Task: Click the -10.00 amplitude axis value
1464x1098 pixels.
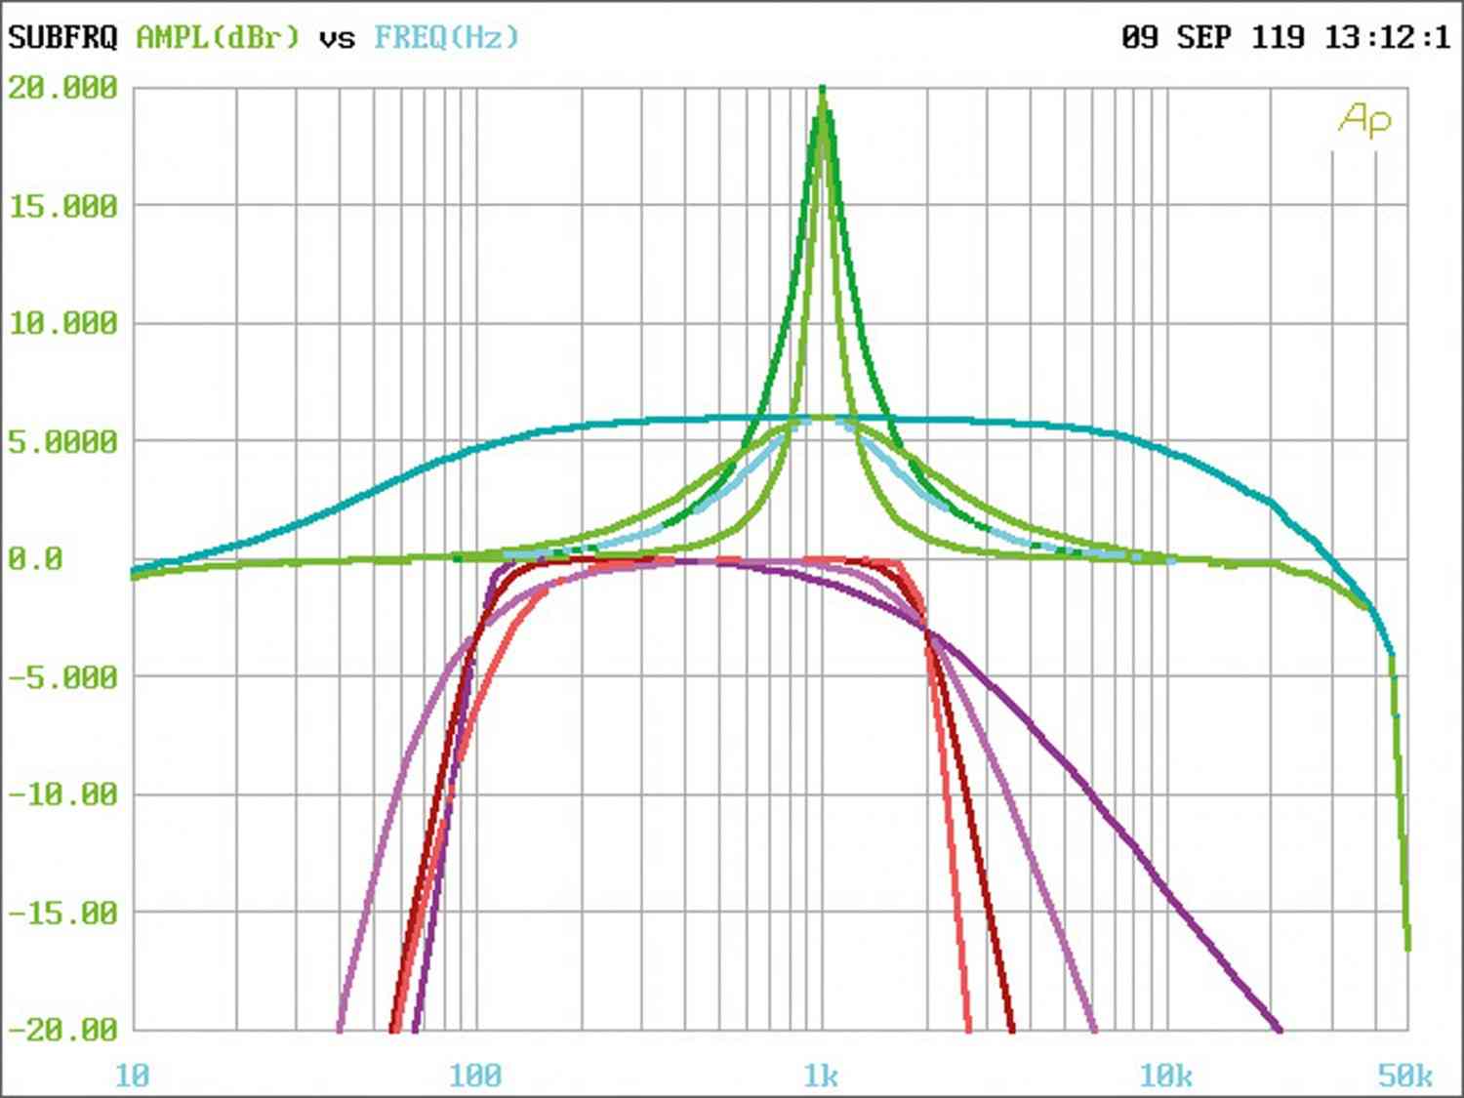Action: [x=62, y=794]
